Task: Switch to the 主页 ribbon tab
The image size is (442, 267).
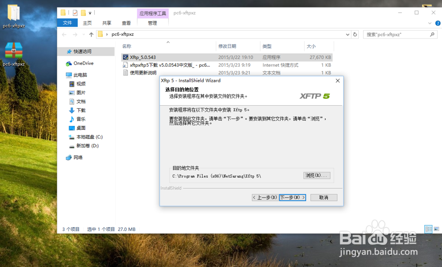Action: coord(87,23)
